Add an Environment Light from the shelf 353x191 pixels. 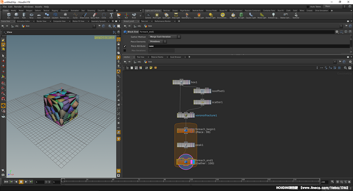(223, 15)
